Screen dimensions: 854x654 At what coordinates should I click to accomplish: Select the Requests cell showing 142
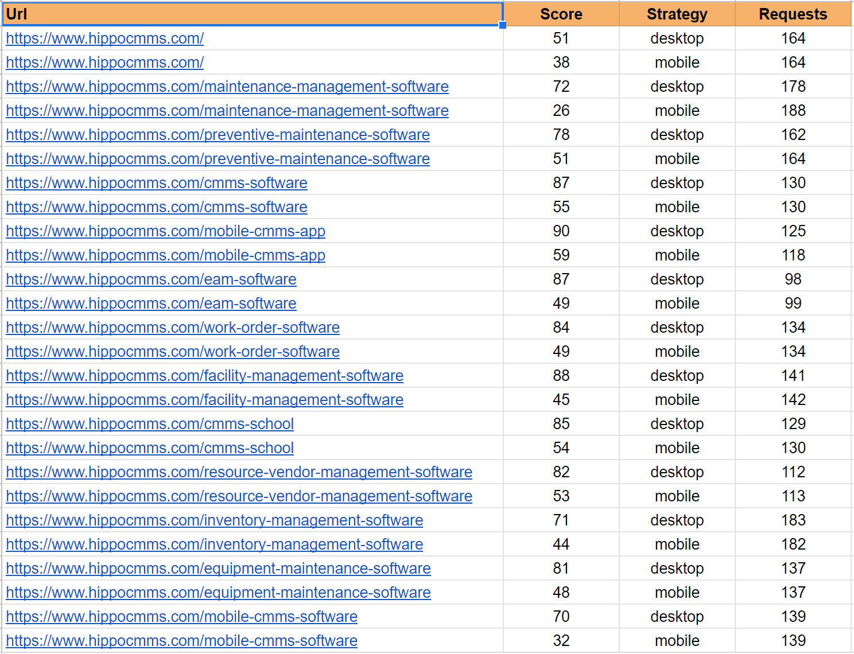(793, 400)
